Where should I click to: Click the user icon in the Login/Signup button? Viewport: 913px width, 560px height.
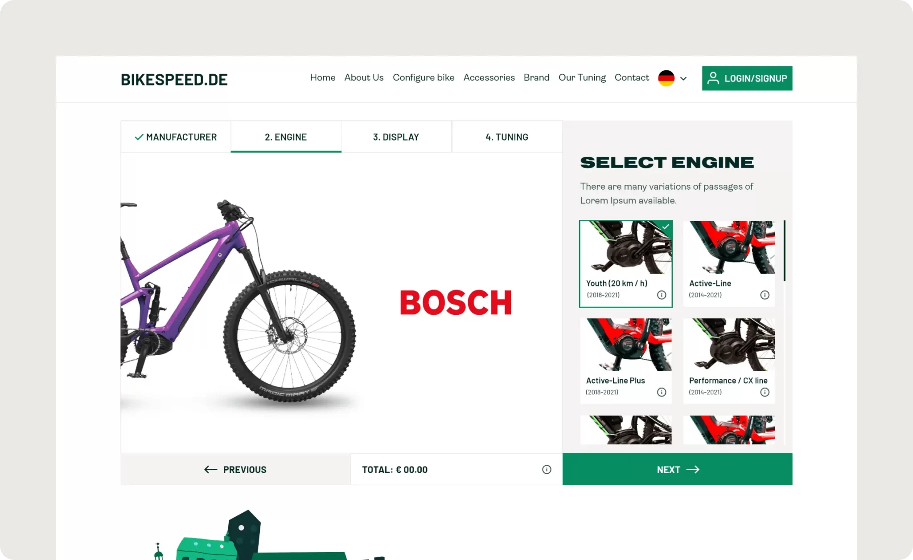713,78
